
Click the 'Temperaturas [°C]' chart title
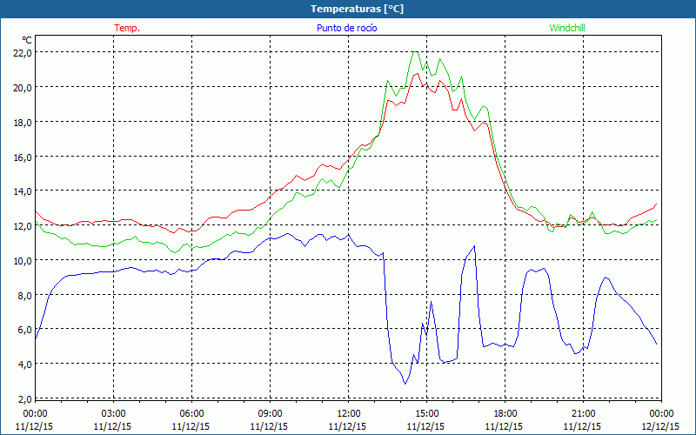click(357, 9)
